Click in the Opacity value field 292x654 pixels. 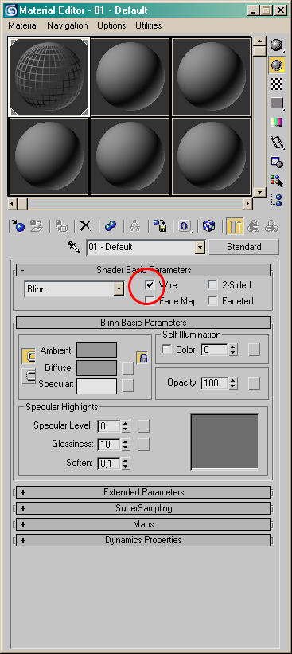[215, 382]
